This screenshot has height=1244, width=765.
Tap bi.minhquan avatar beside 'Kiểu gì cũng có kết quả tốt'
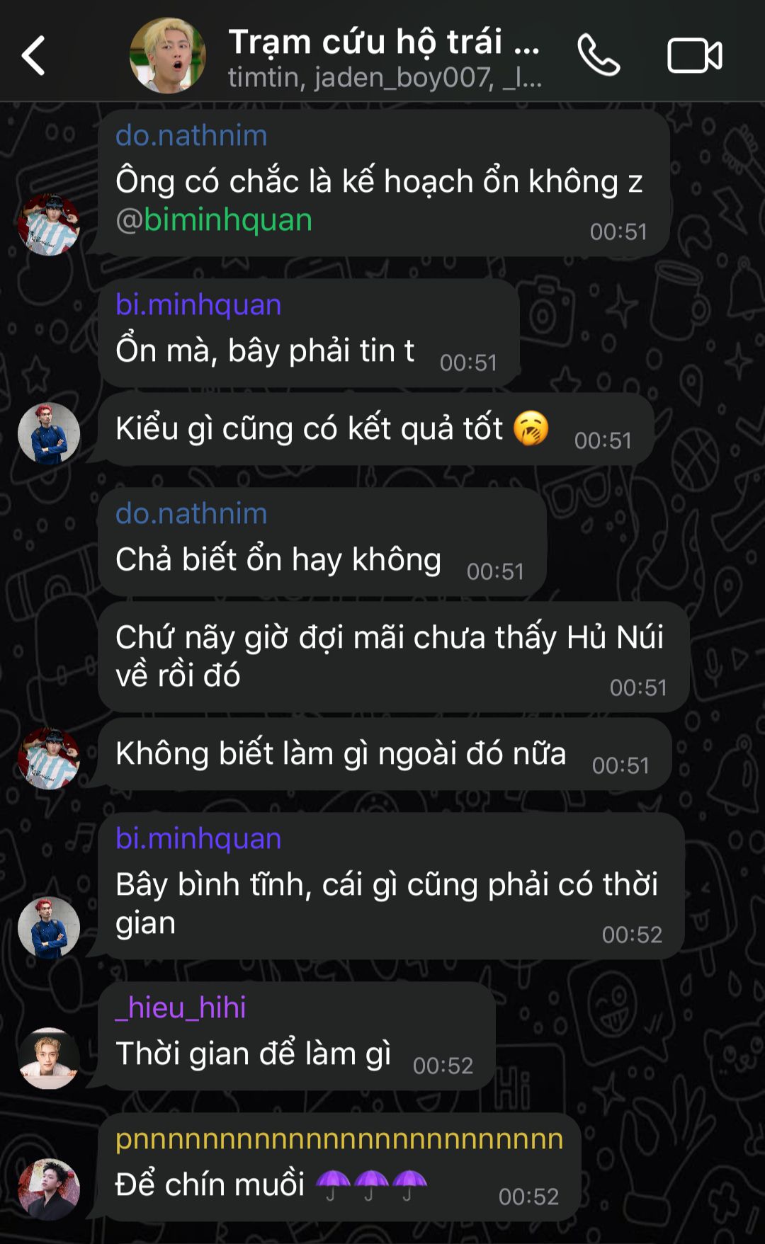tap(49, 433)
